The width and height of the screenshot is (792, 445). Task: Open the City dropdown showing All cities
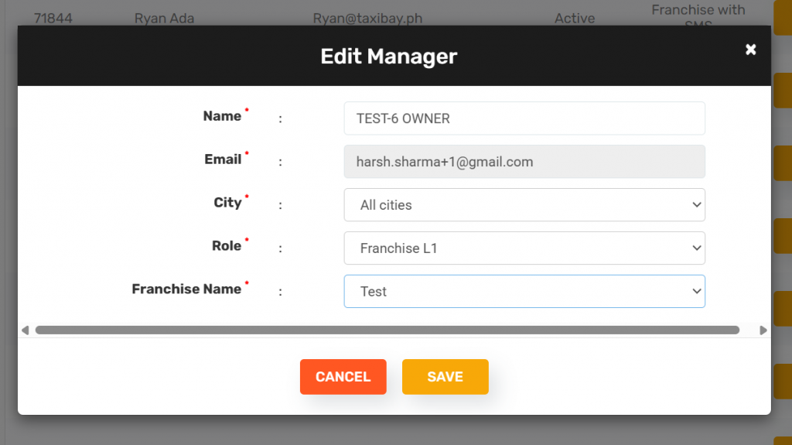click(524, 205)
